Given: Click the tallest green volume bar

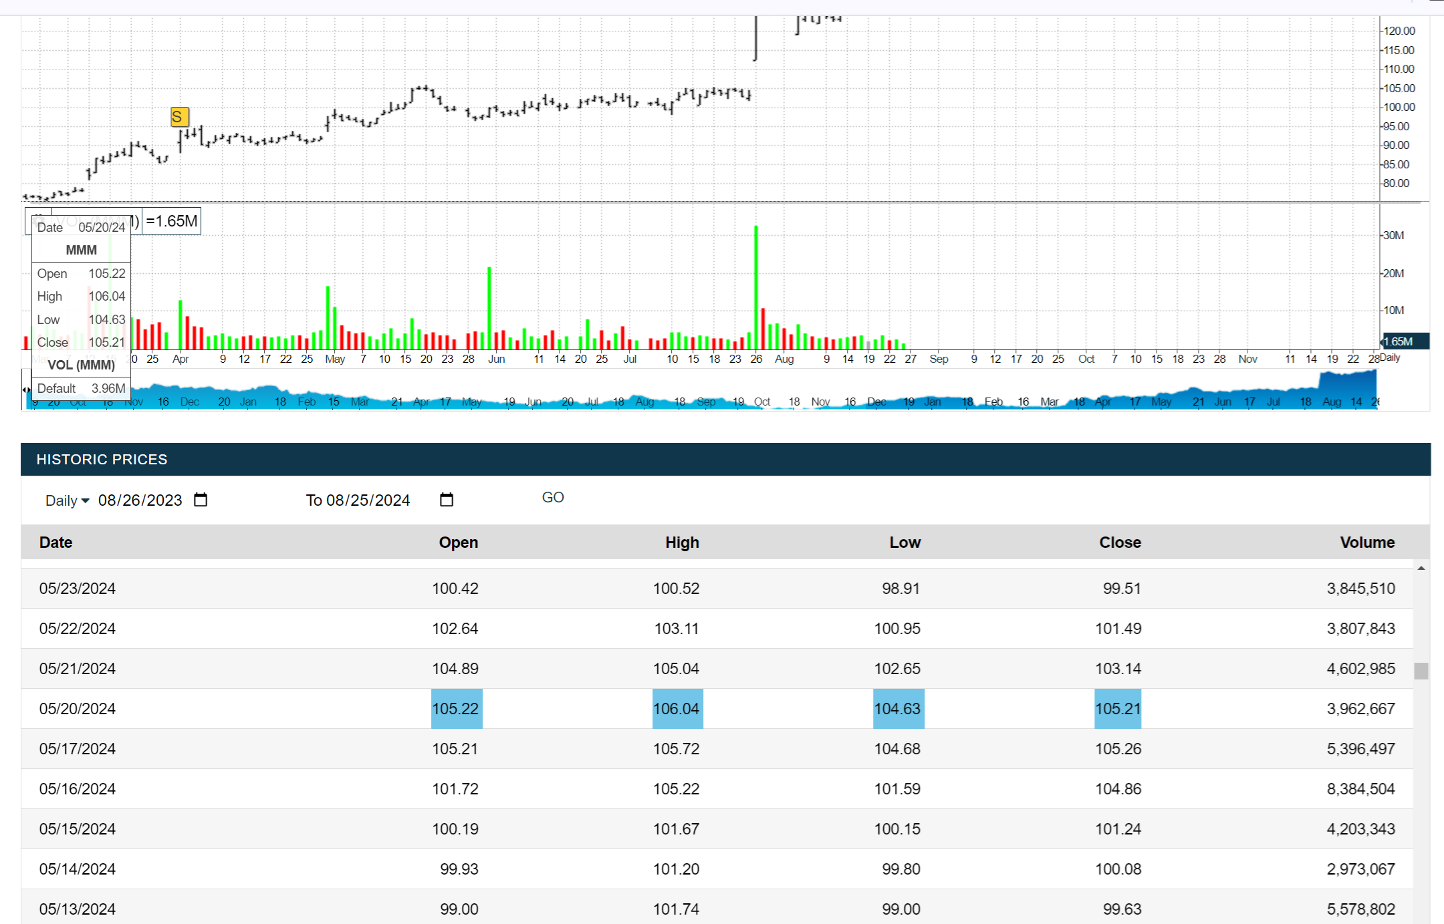Looking at the screenshot, I should pos(756,287).
